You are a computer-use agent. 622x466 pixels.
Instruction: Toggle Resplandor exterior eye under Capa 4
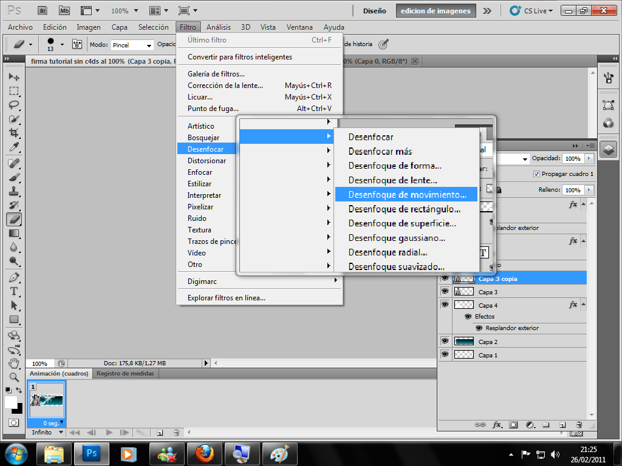tap(479, 328)
